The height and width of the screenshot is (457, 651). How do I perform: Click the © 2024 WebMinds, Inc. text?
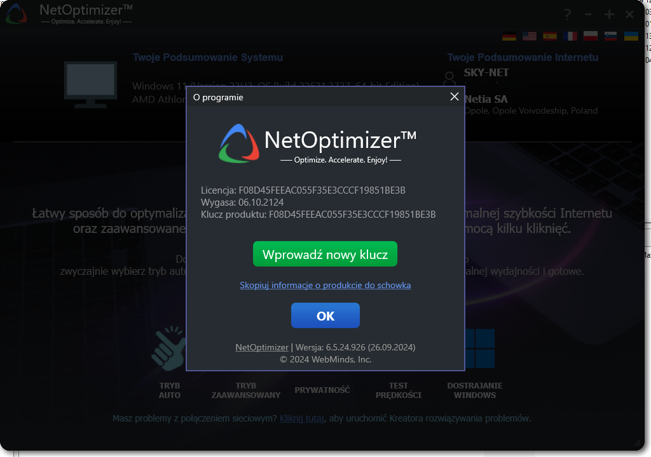(325, 359)
